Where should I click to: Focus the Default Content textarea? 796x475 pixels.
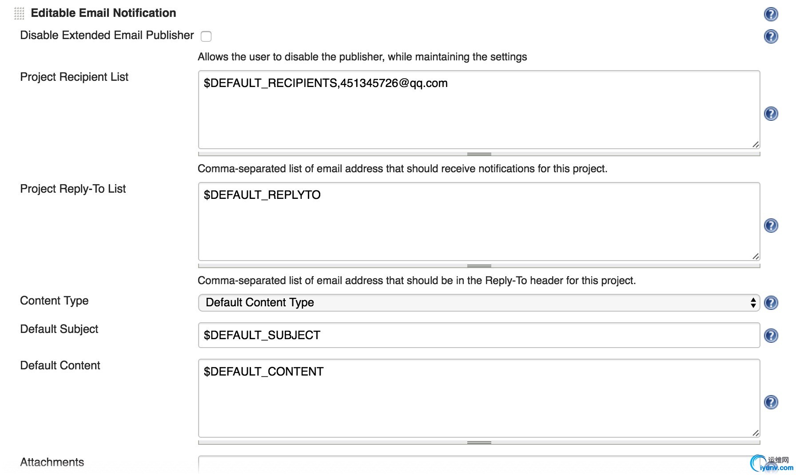click(479, 398)
